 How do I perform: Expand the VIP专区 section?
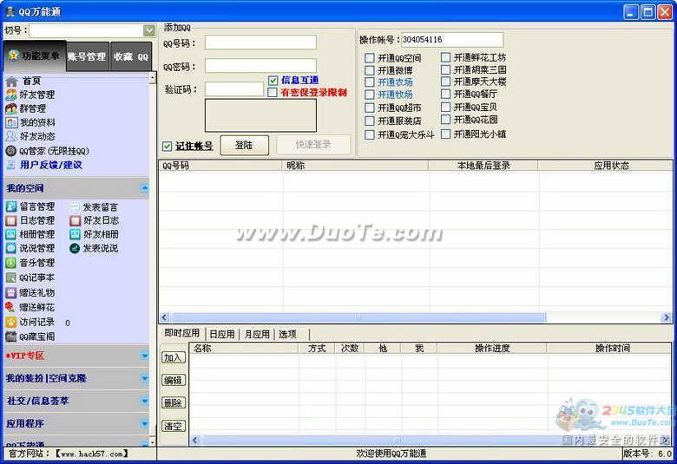145,356
